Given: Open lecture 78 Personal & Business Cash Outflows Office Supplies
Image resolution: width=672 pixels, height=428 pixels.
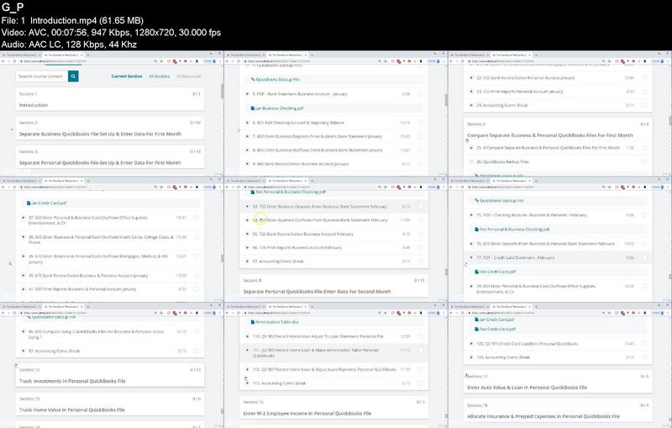Looking at the screenshot, I should [x=558, y=289].
